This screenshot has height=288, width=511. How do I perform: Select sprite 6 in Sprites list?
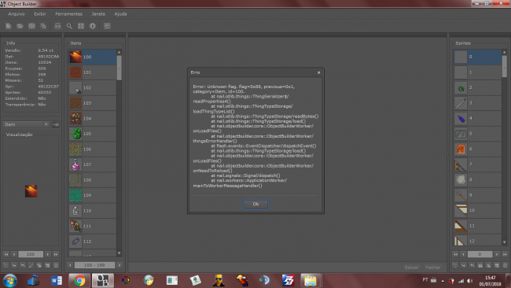click(x=477, y=149)
